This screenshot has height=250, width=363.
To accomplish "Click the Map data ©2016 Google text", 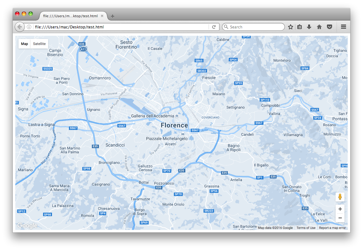I will pos(275,228).
